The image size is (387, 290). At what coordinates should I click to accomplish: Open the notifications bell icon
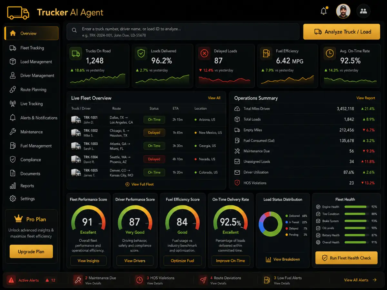(323, 11)
